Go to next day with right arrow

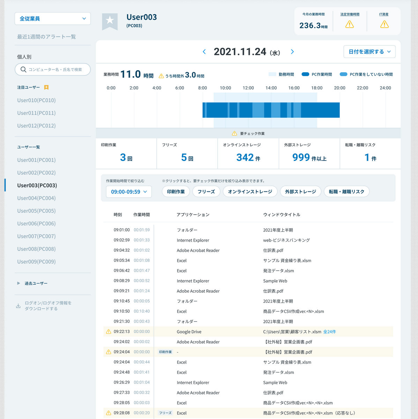tap(292, 52)
